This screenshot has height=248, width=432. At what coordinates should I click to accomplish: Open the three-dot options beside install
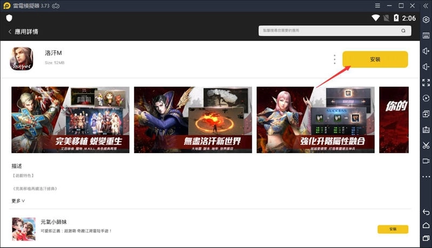335,59
